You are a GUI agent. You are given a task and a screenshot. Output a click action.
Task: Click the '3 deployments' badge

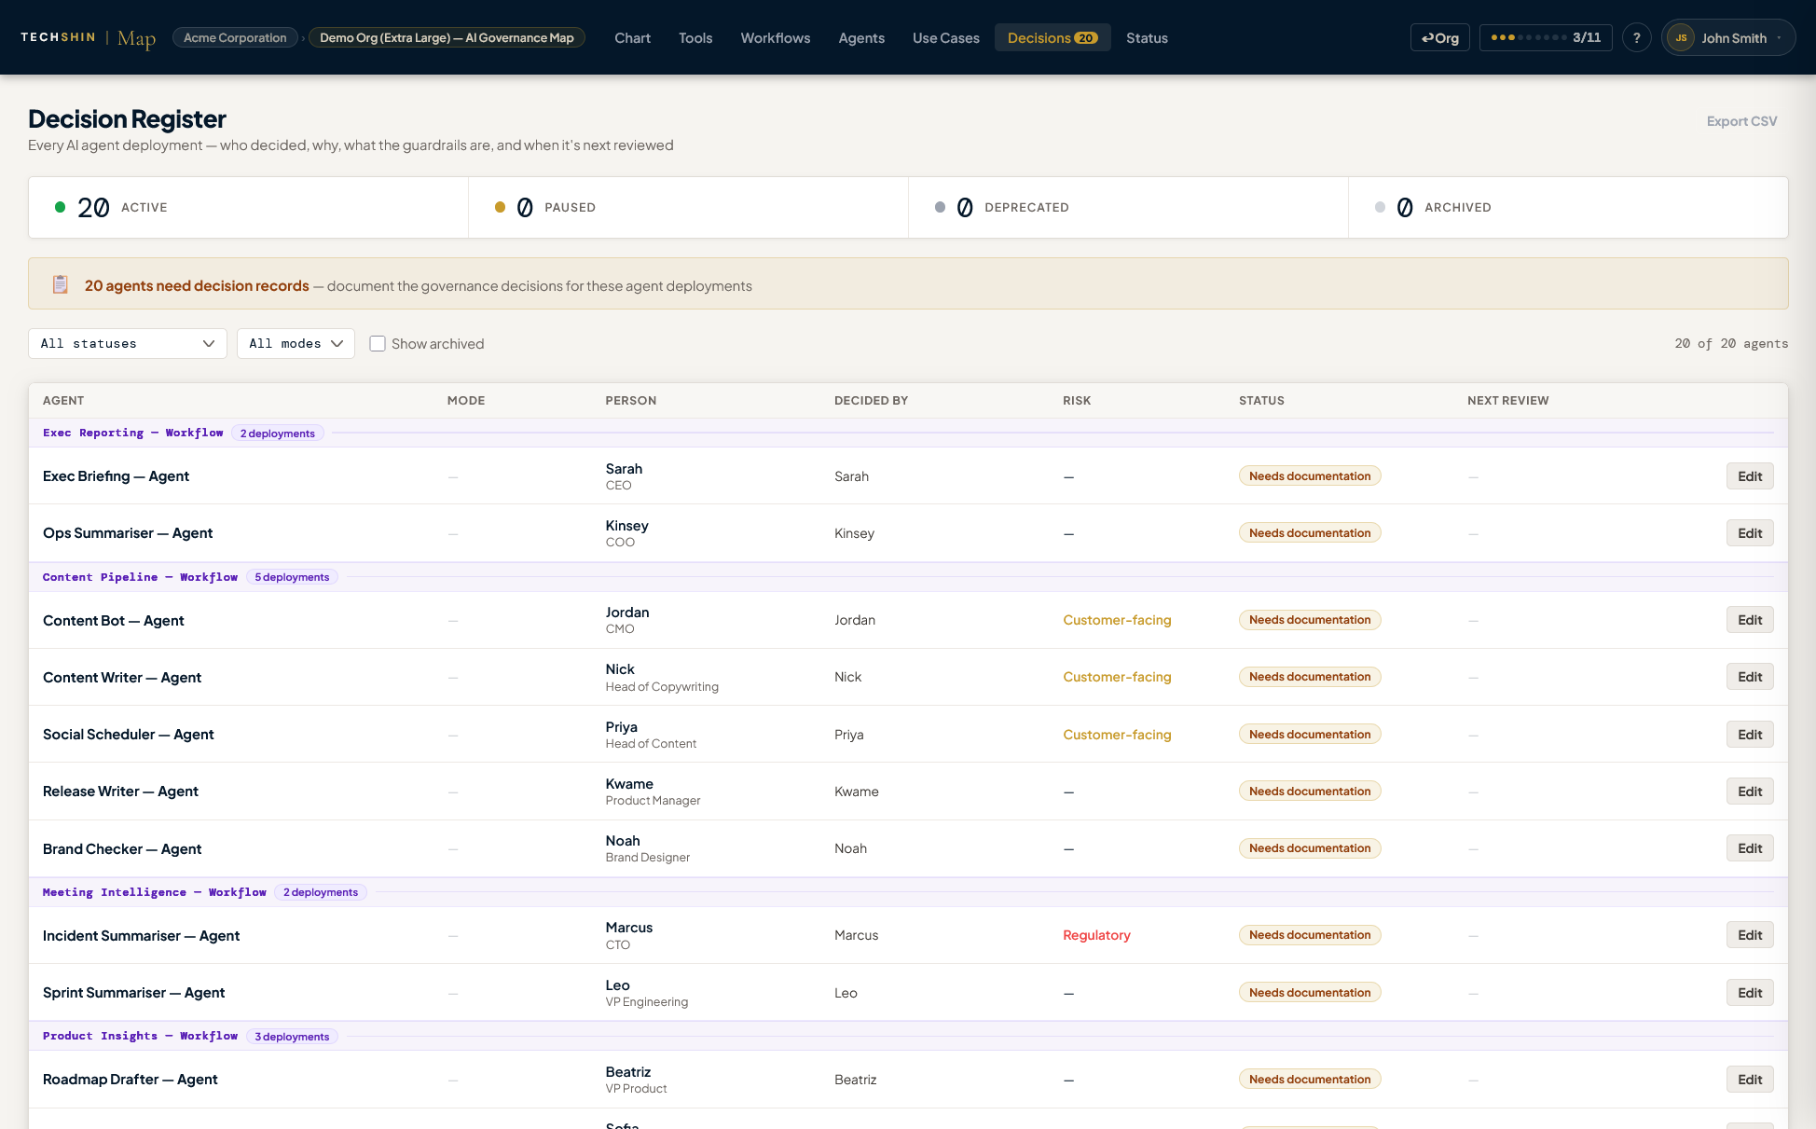click(x=292, y=1036)
